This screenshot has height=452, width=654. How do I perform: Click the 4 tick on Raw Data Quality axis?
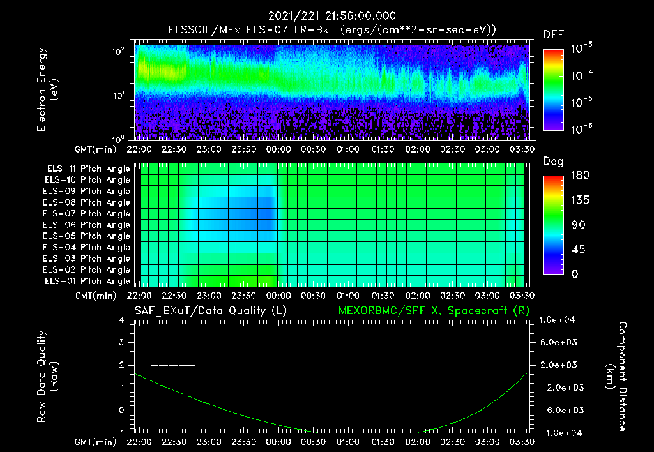(122, 320)
